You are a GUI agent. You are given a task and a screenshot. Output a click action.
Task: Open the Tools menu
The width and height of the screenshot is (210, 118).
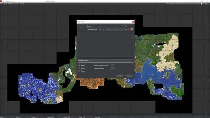point(17,4)
